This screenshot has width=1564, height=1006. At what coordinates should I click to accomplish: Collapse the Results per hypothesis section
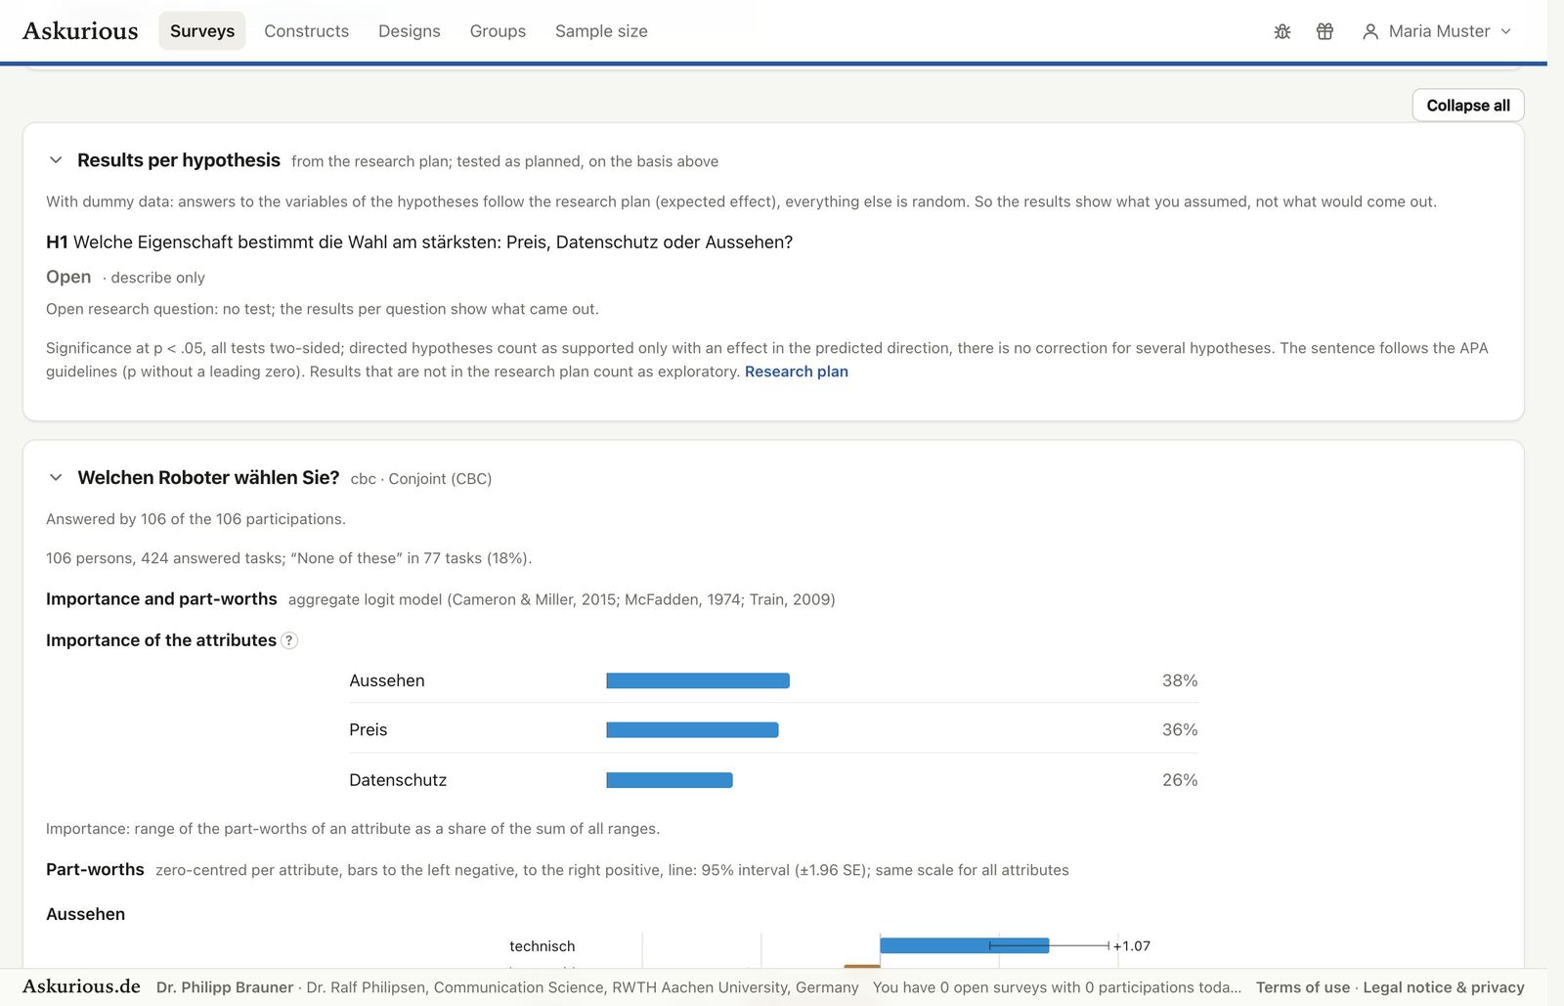(56, 160)
